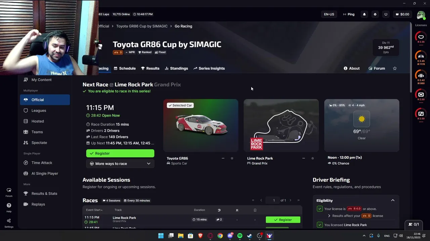Collapse the Eligibility section chevron
This screenshot has width=430, height=241.
click(393, 200)
